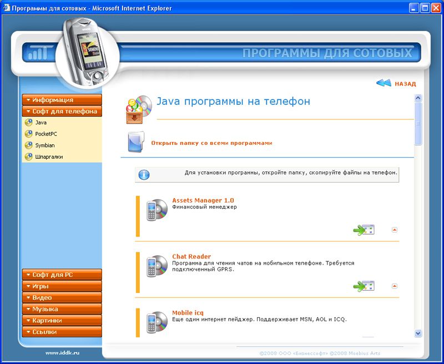
Task: Click the blue back arrows icon
Action: pyautogui.click(x=384, y=83)
